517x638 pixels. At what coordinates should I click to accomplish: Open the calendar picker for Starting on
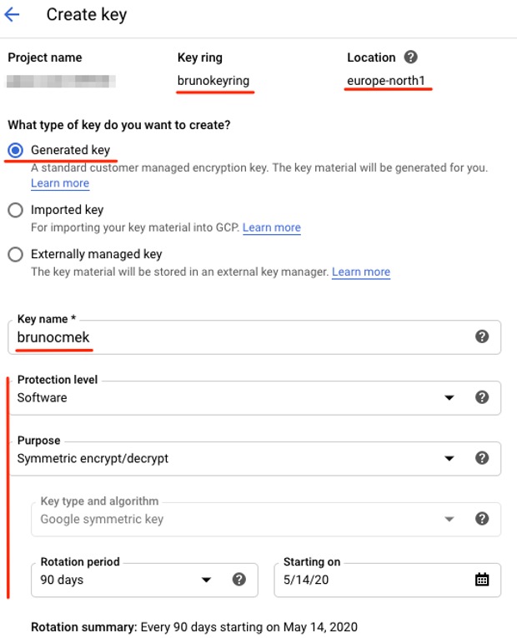[482, 580]
